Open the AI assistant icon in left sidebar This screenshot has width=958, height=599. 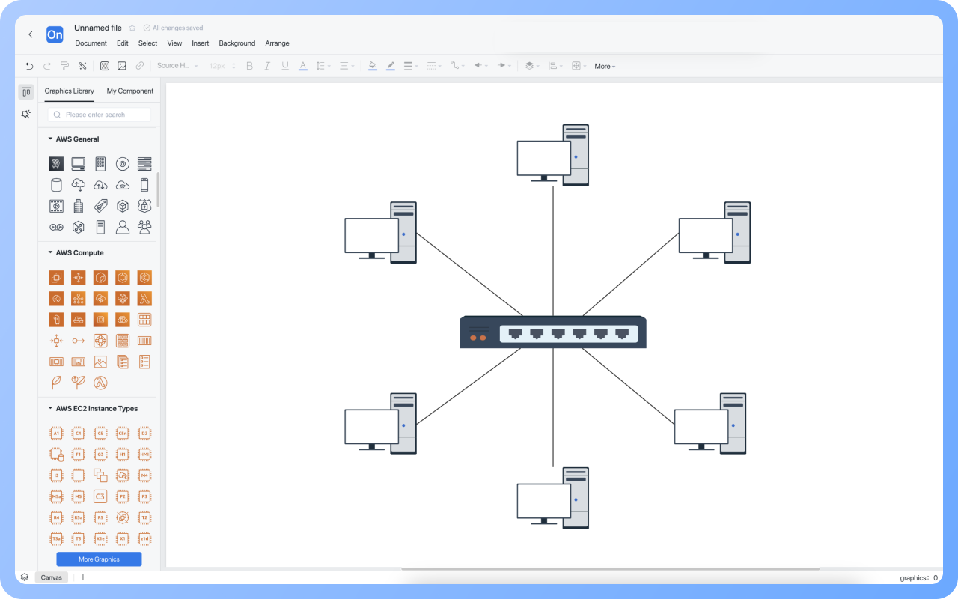tap(26, 115)
